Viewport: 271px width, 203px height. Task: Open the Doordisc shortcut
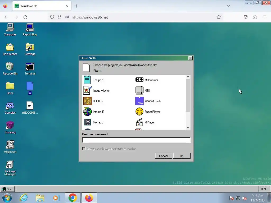pos(10,108)
